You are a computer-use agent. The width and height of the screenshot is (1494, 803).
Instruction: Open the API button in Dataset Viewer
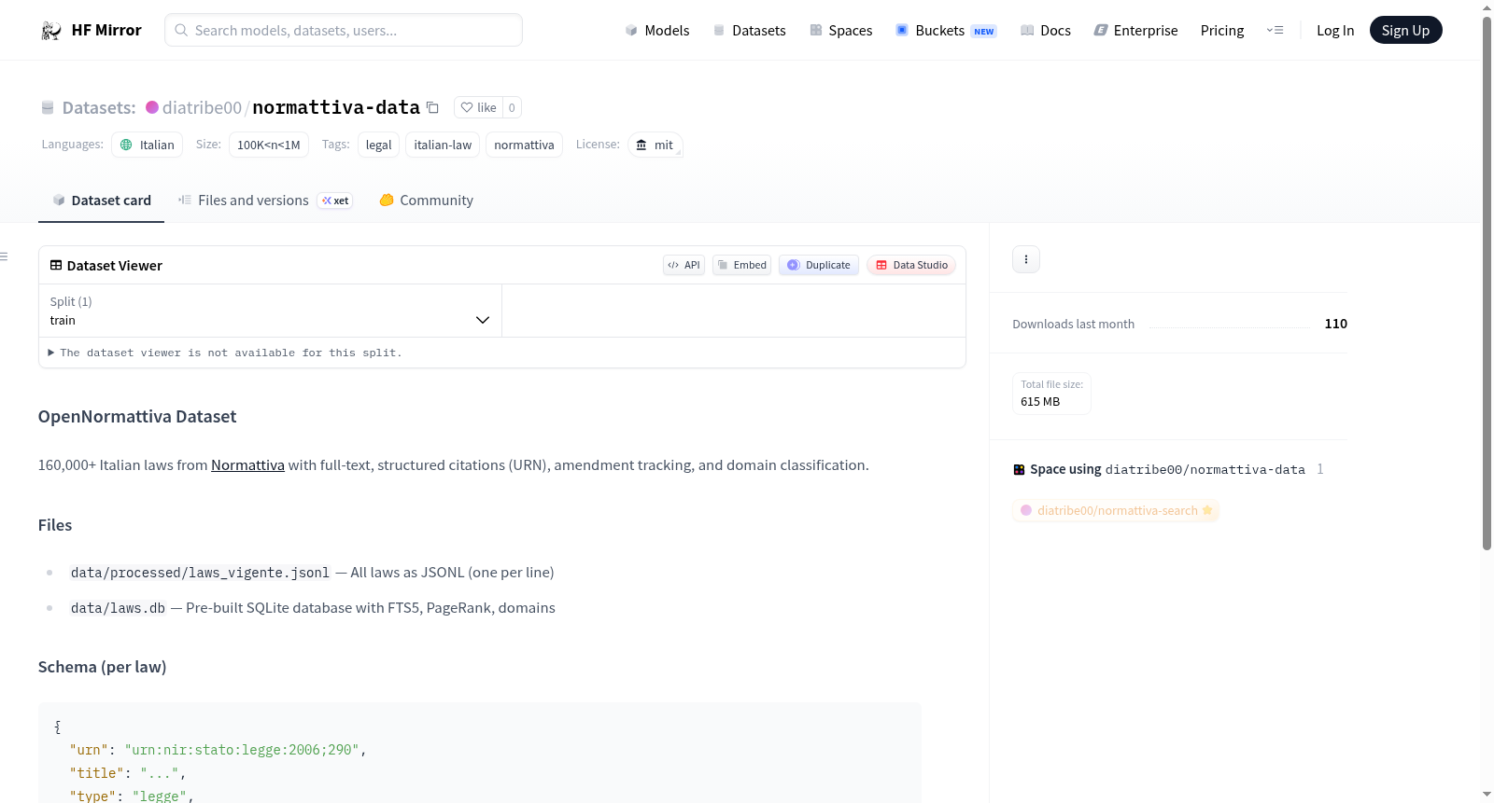pyautogui.click(x=684, y=265)
